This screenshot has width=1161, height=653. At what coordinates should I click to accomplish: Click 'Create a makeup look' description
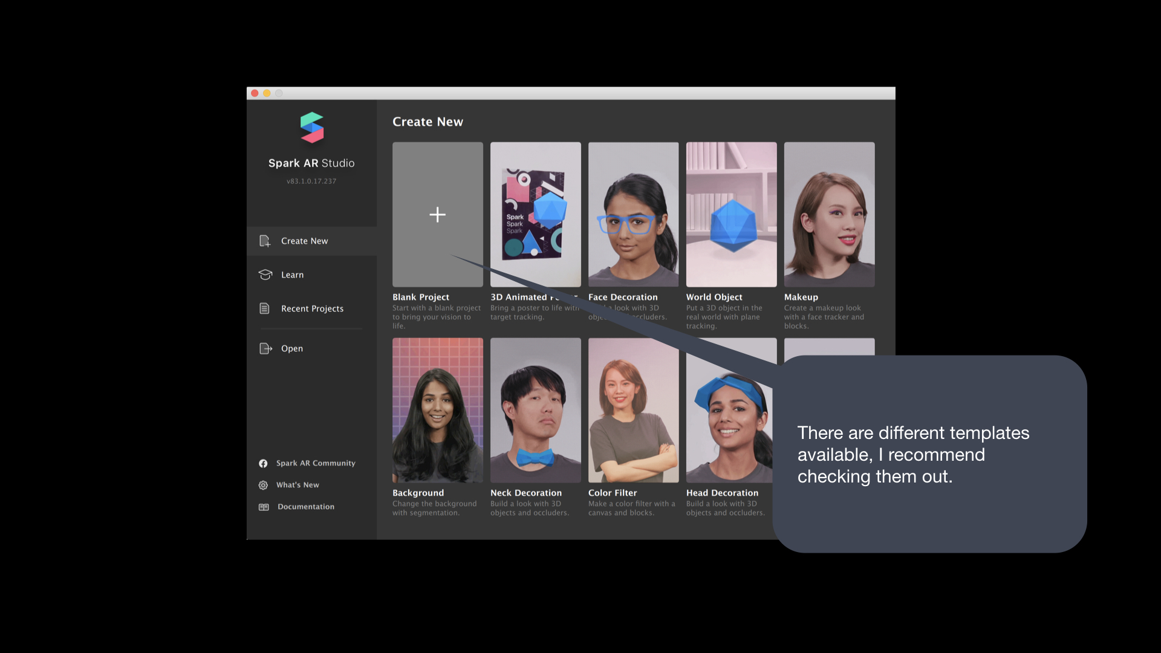coord(824,317)
